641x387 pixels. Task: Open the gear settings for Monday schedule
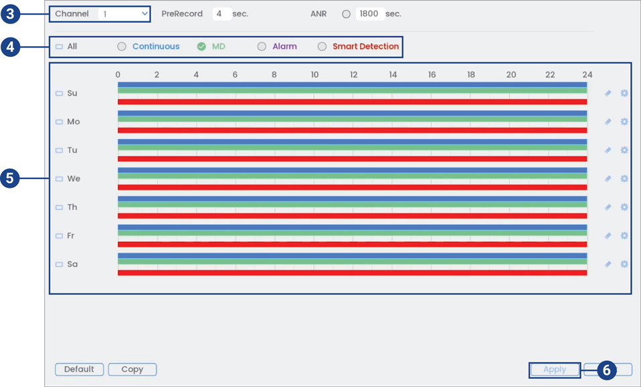click(x=624, y=122)
